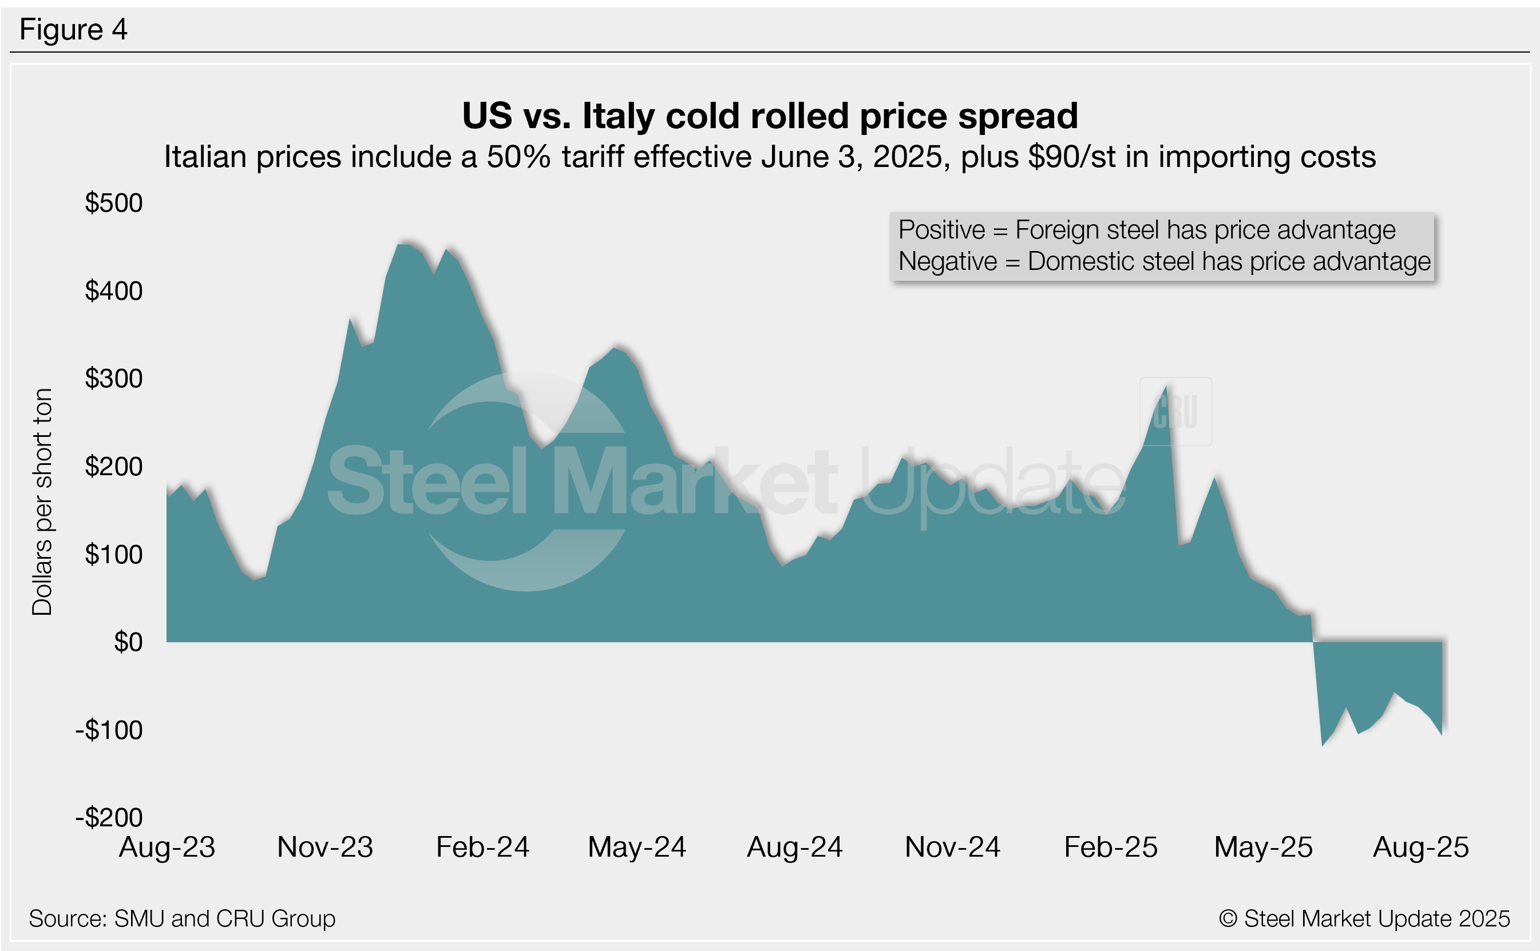Click the CRU logo watermark
This screenshot has width=1540, height=951.
[1175, 412]
